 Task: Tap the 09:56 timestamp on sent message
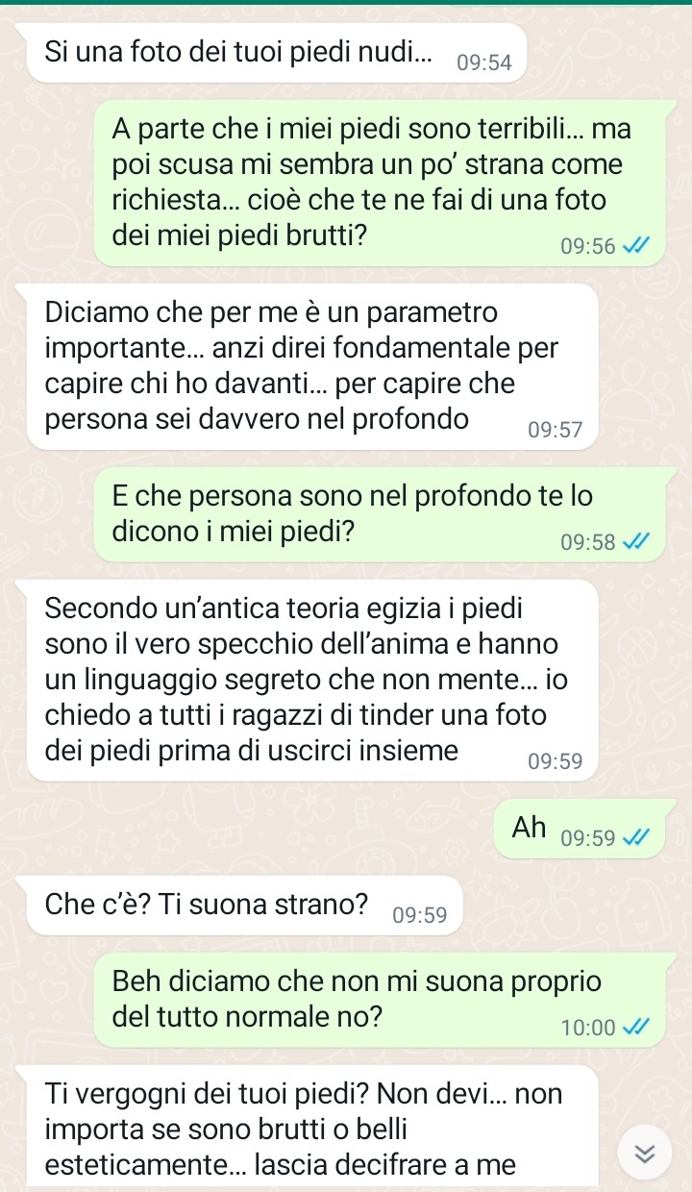coord(588,246)
